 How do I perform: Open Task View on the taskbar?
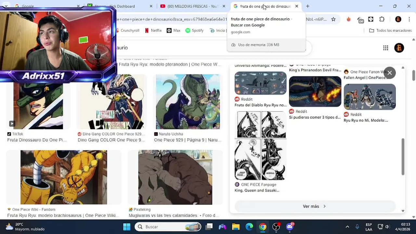(x=209, y=227)
